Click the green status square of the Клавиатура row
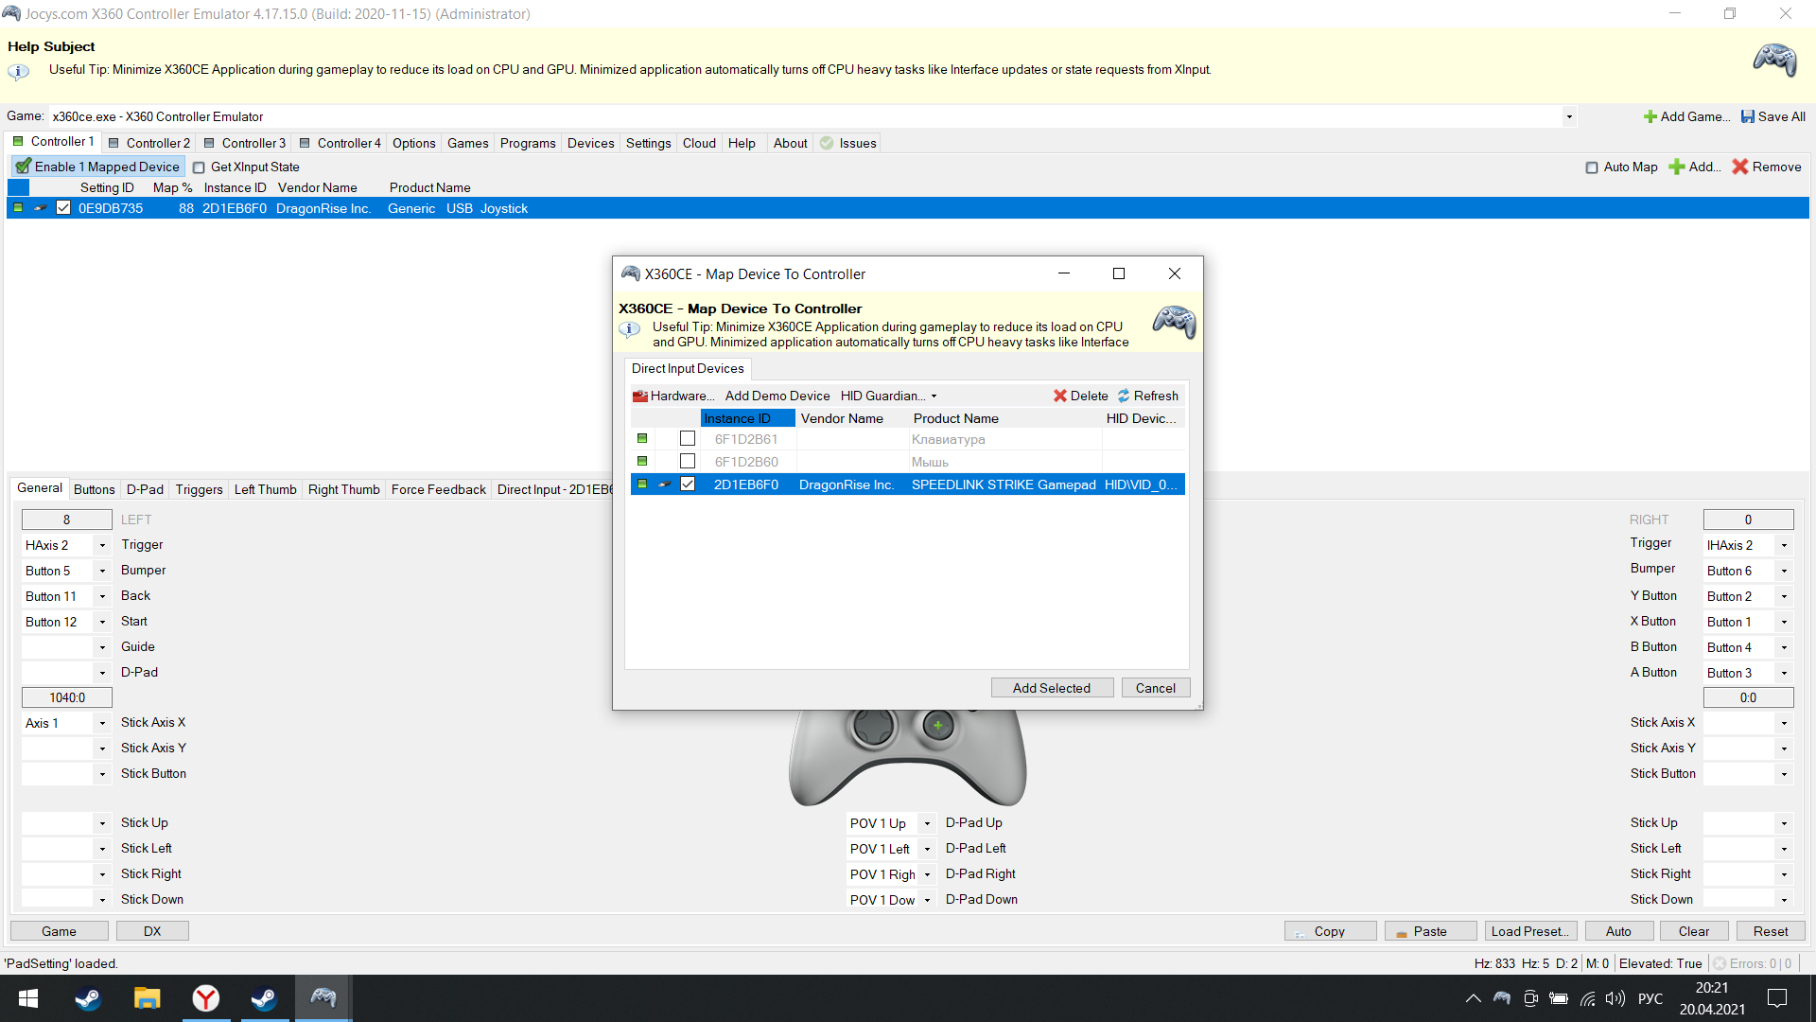This screenshot has height=1022, width=1816. (x=642, y=439)
